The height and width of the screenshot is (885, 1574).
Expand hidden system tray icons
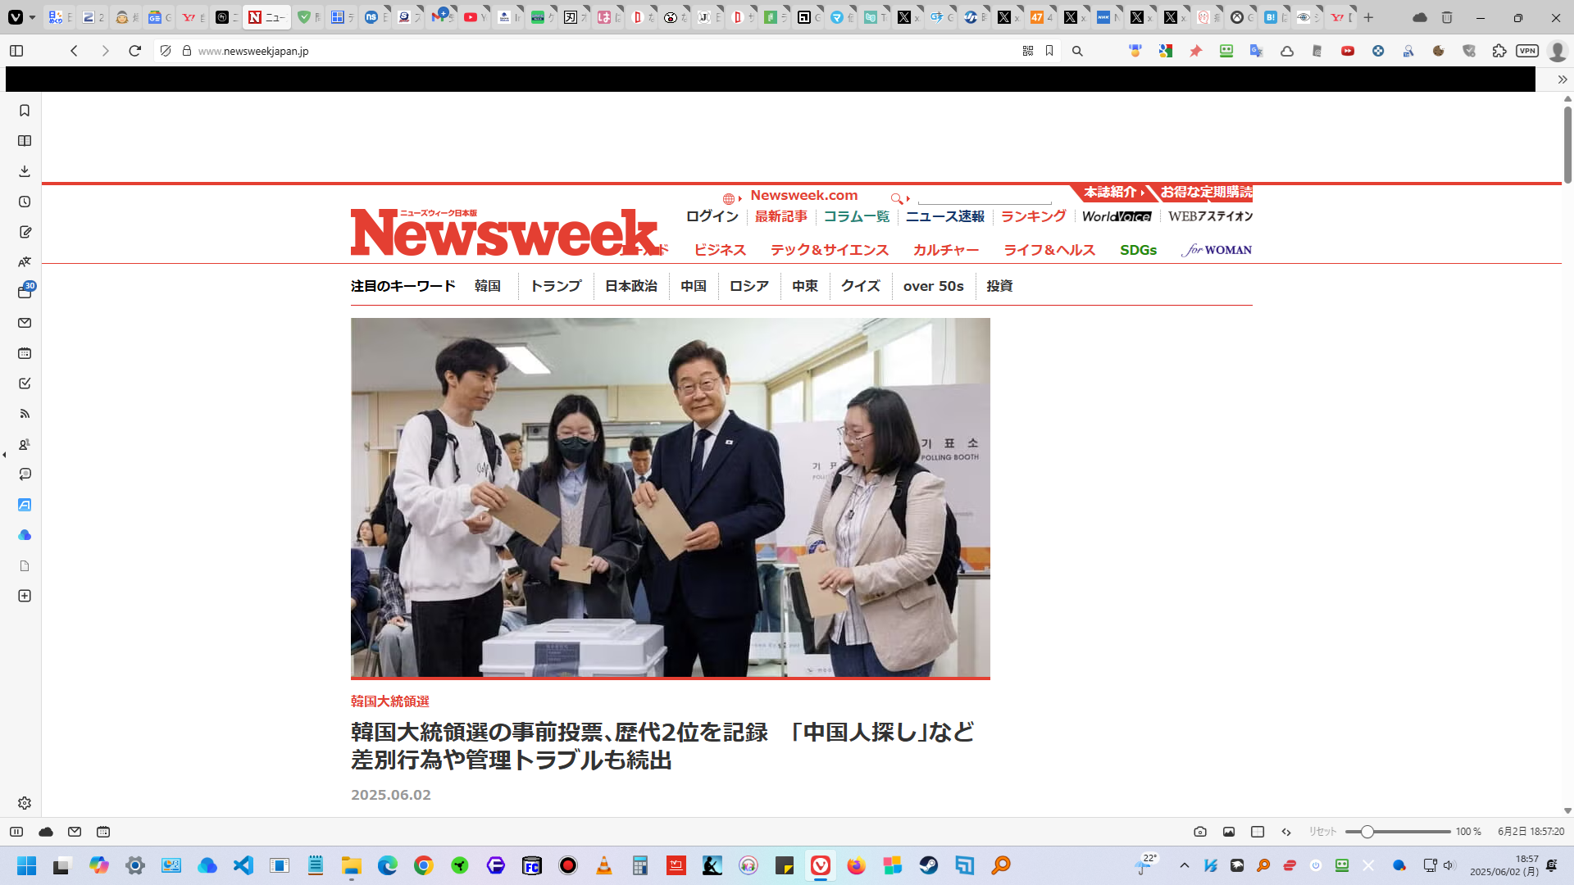[x=1184, y=865]
